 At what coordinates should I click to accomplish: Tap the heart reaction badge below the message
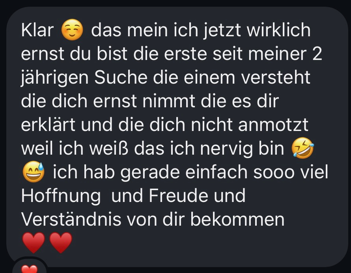point(29,267)
